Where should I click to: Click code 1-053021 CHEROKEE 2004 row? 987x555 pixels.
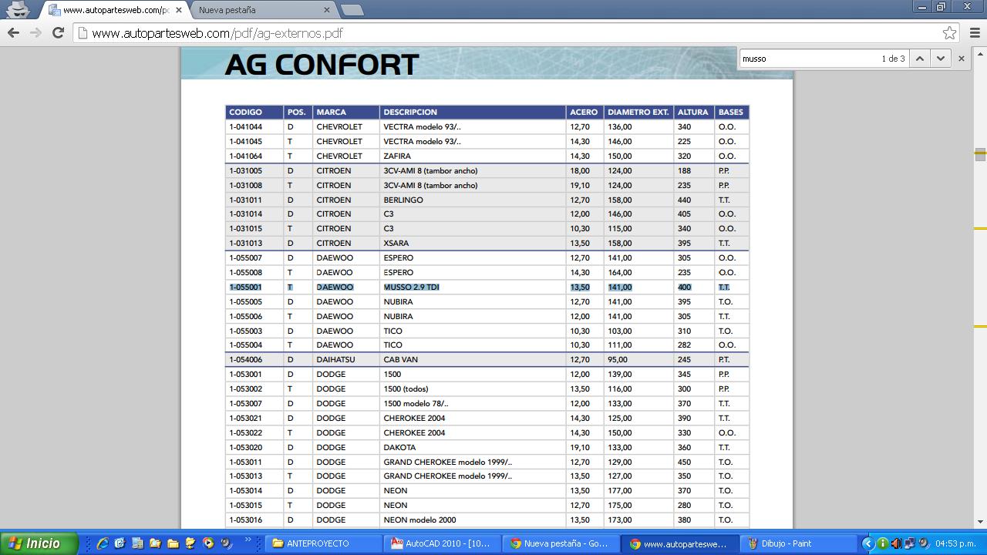click(245, 418)
